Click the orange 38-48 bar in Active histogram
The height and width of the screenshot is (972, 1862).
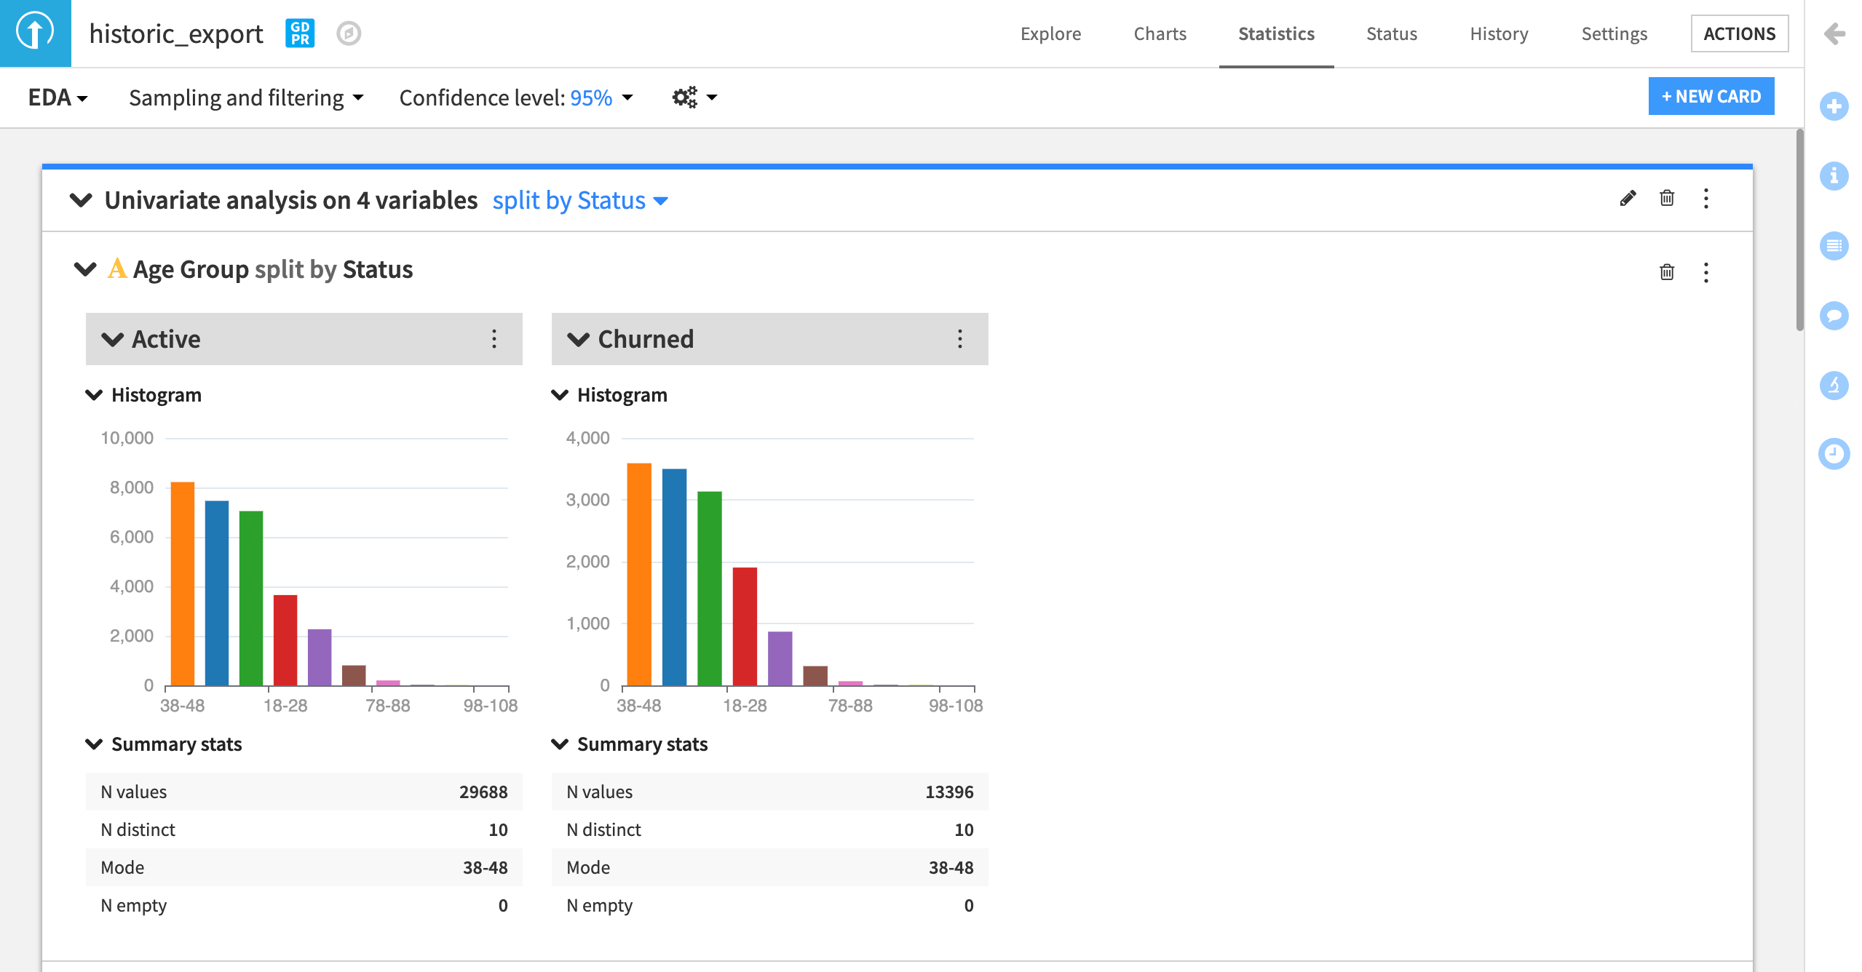(x=183, y=583)
